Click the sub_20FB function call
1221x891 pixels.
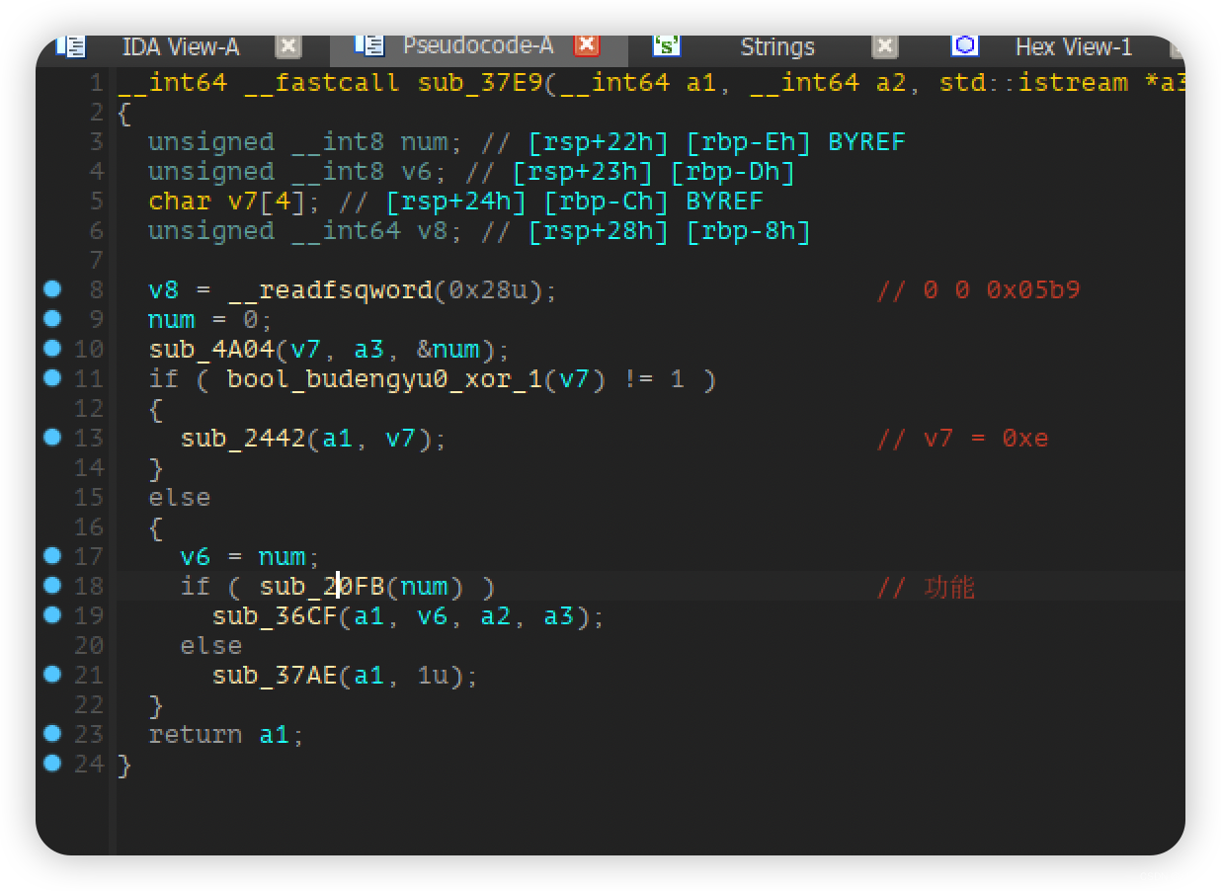322,586
